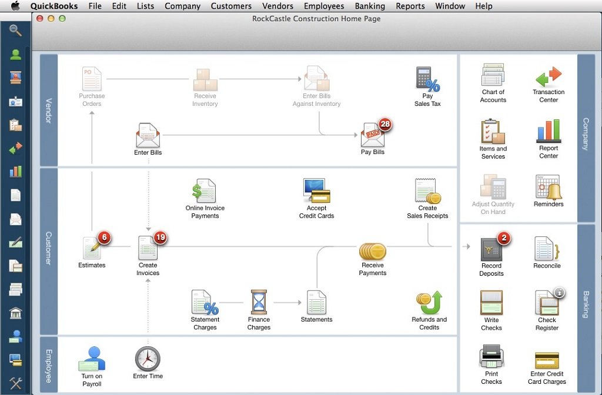Click the Enter Time clock icon
This screenshot has height=395, width=602.
[148, 359]
